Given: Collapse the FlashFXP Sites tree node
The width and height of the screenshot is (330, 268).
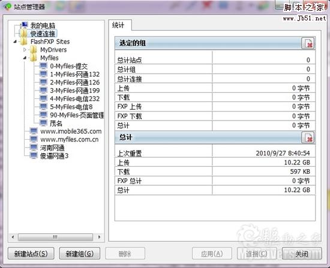Looking at the screenshot, I should (15, 41).
